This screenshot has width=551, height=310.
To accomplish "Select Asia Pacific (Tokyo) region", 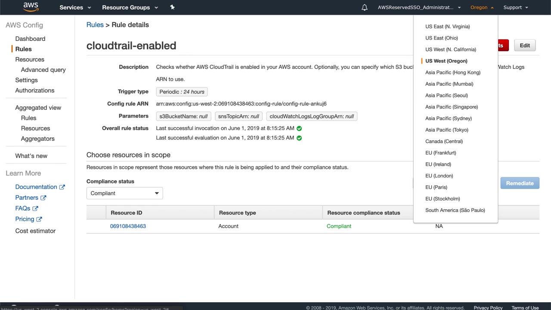I will pyautogui.click(x=446, y=130).
